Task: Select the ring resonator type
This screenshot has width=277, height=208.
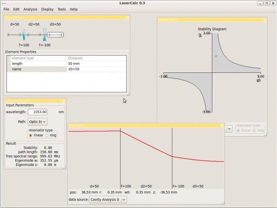Action: click(x=47, y=135)
